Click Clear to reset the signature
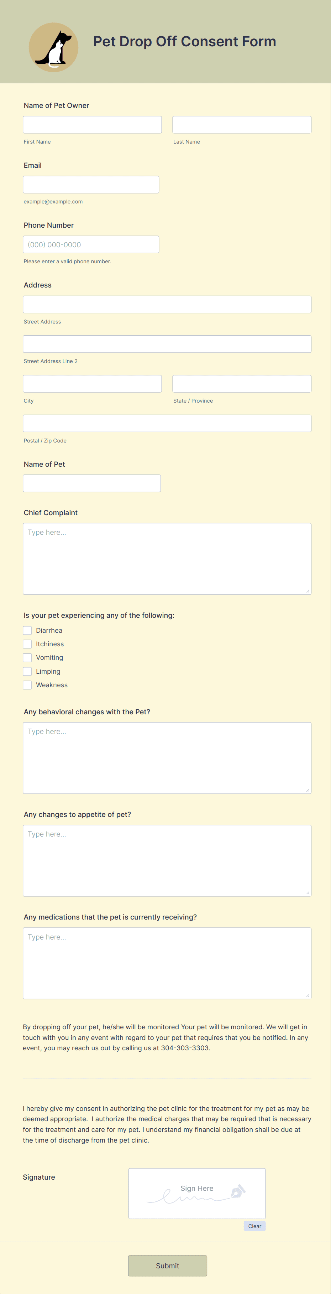The width and height of the screenshot is (331, 1294). click(x=254, y=1226)
